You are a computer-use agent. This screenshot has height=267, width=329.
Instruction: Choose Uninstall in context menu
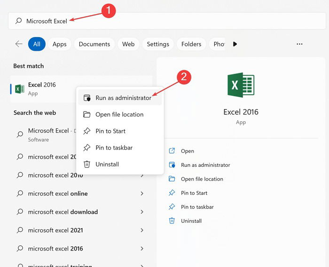point(120,164)
